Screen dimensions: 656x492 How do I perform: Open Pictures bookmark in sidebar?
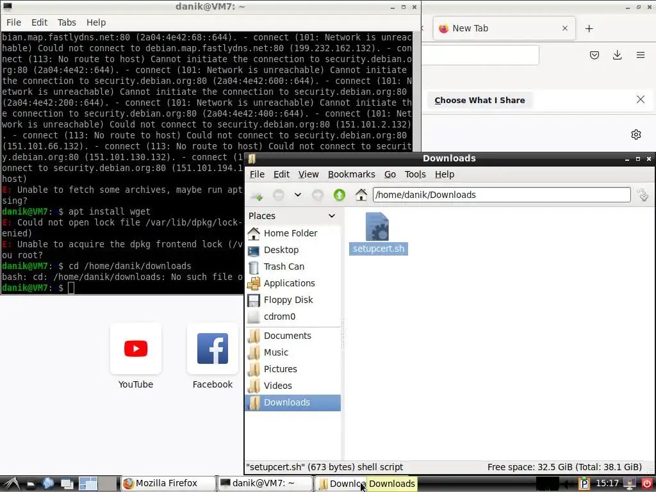pyautogui.click(x=293, y=370)
